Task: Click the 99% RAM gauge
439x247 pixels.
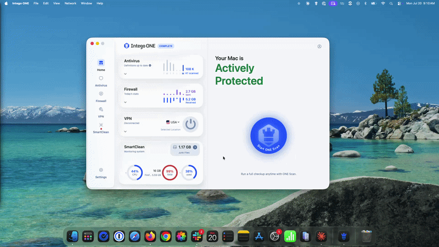Action: coord(170,172)
